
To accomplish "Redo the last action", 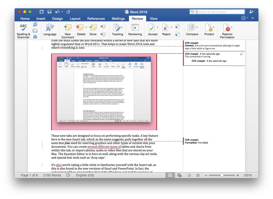I will pyautogui.click(x=68, y=12).
